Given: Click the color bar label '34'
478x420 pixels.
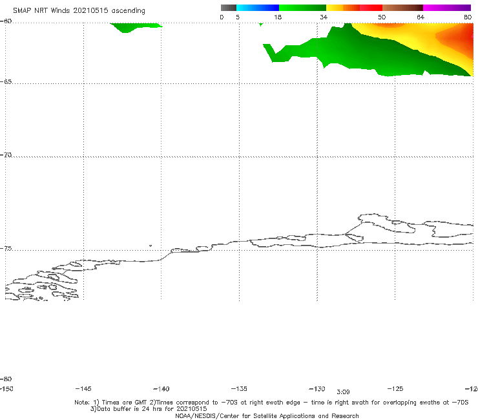Looking at the screenshot, I should click(324, 17).
